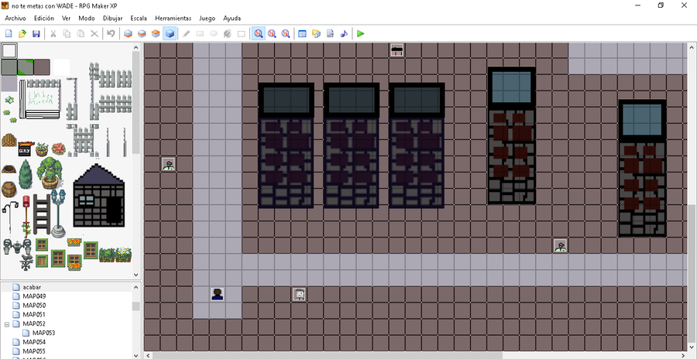Select MAP049 in the map list
697x359 pixels.
[34, 296]
